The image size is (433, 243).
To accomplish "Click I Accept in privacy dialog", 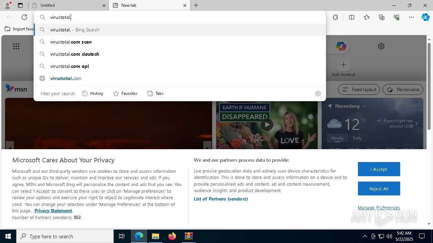I will pos(379,169).
